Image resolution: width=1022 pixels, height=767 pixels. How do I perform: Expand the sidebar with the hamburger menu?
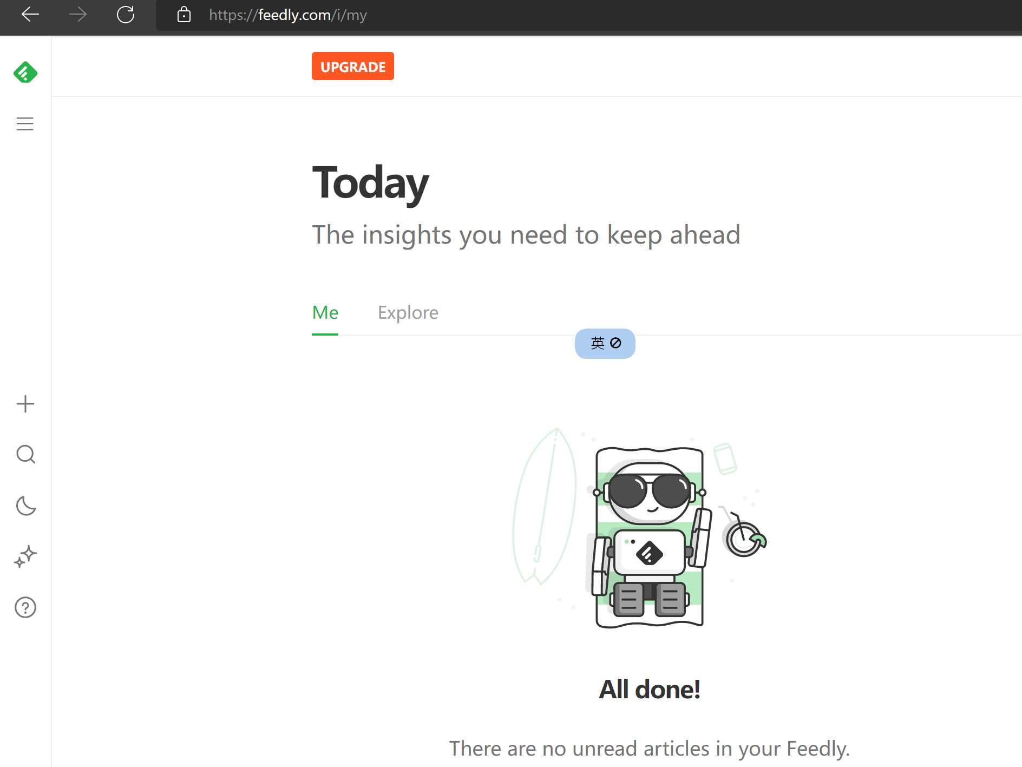coord(25,124)
